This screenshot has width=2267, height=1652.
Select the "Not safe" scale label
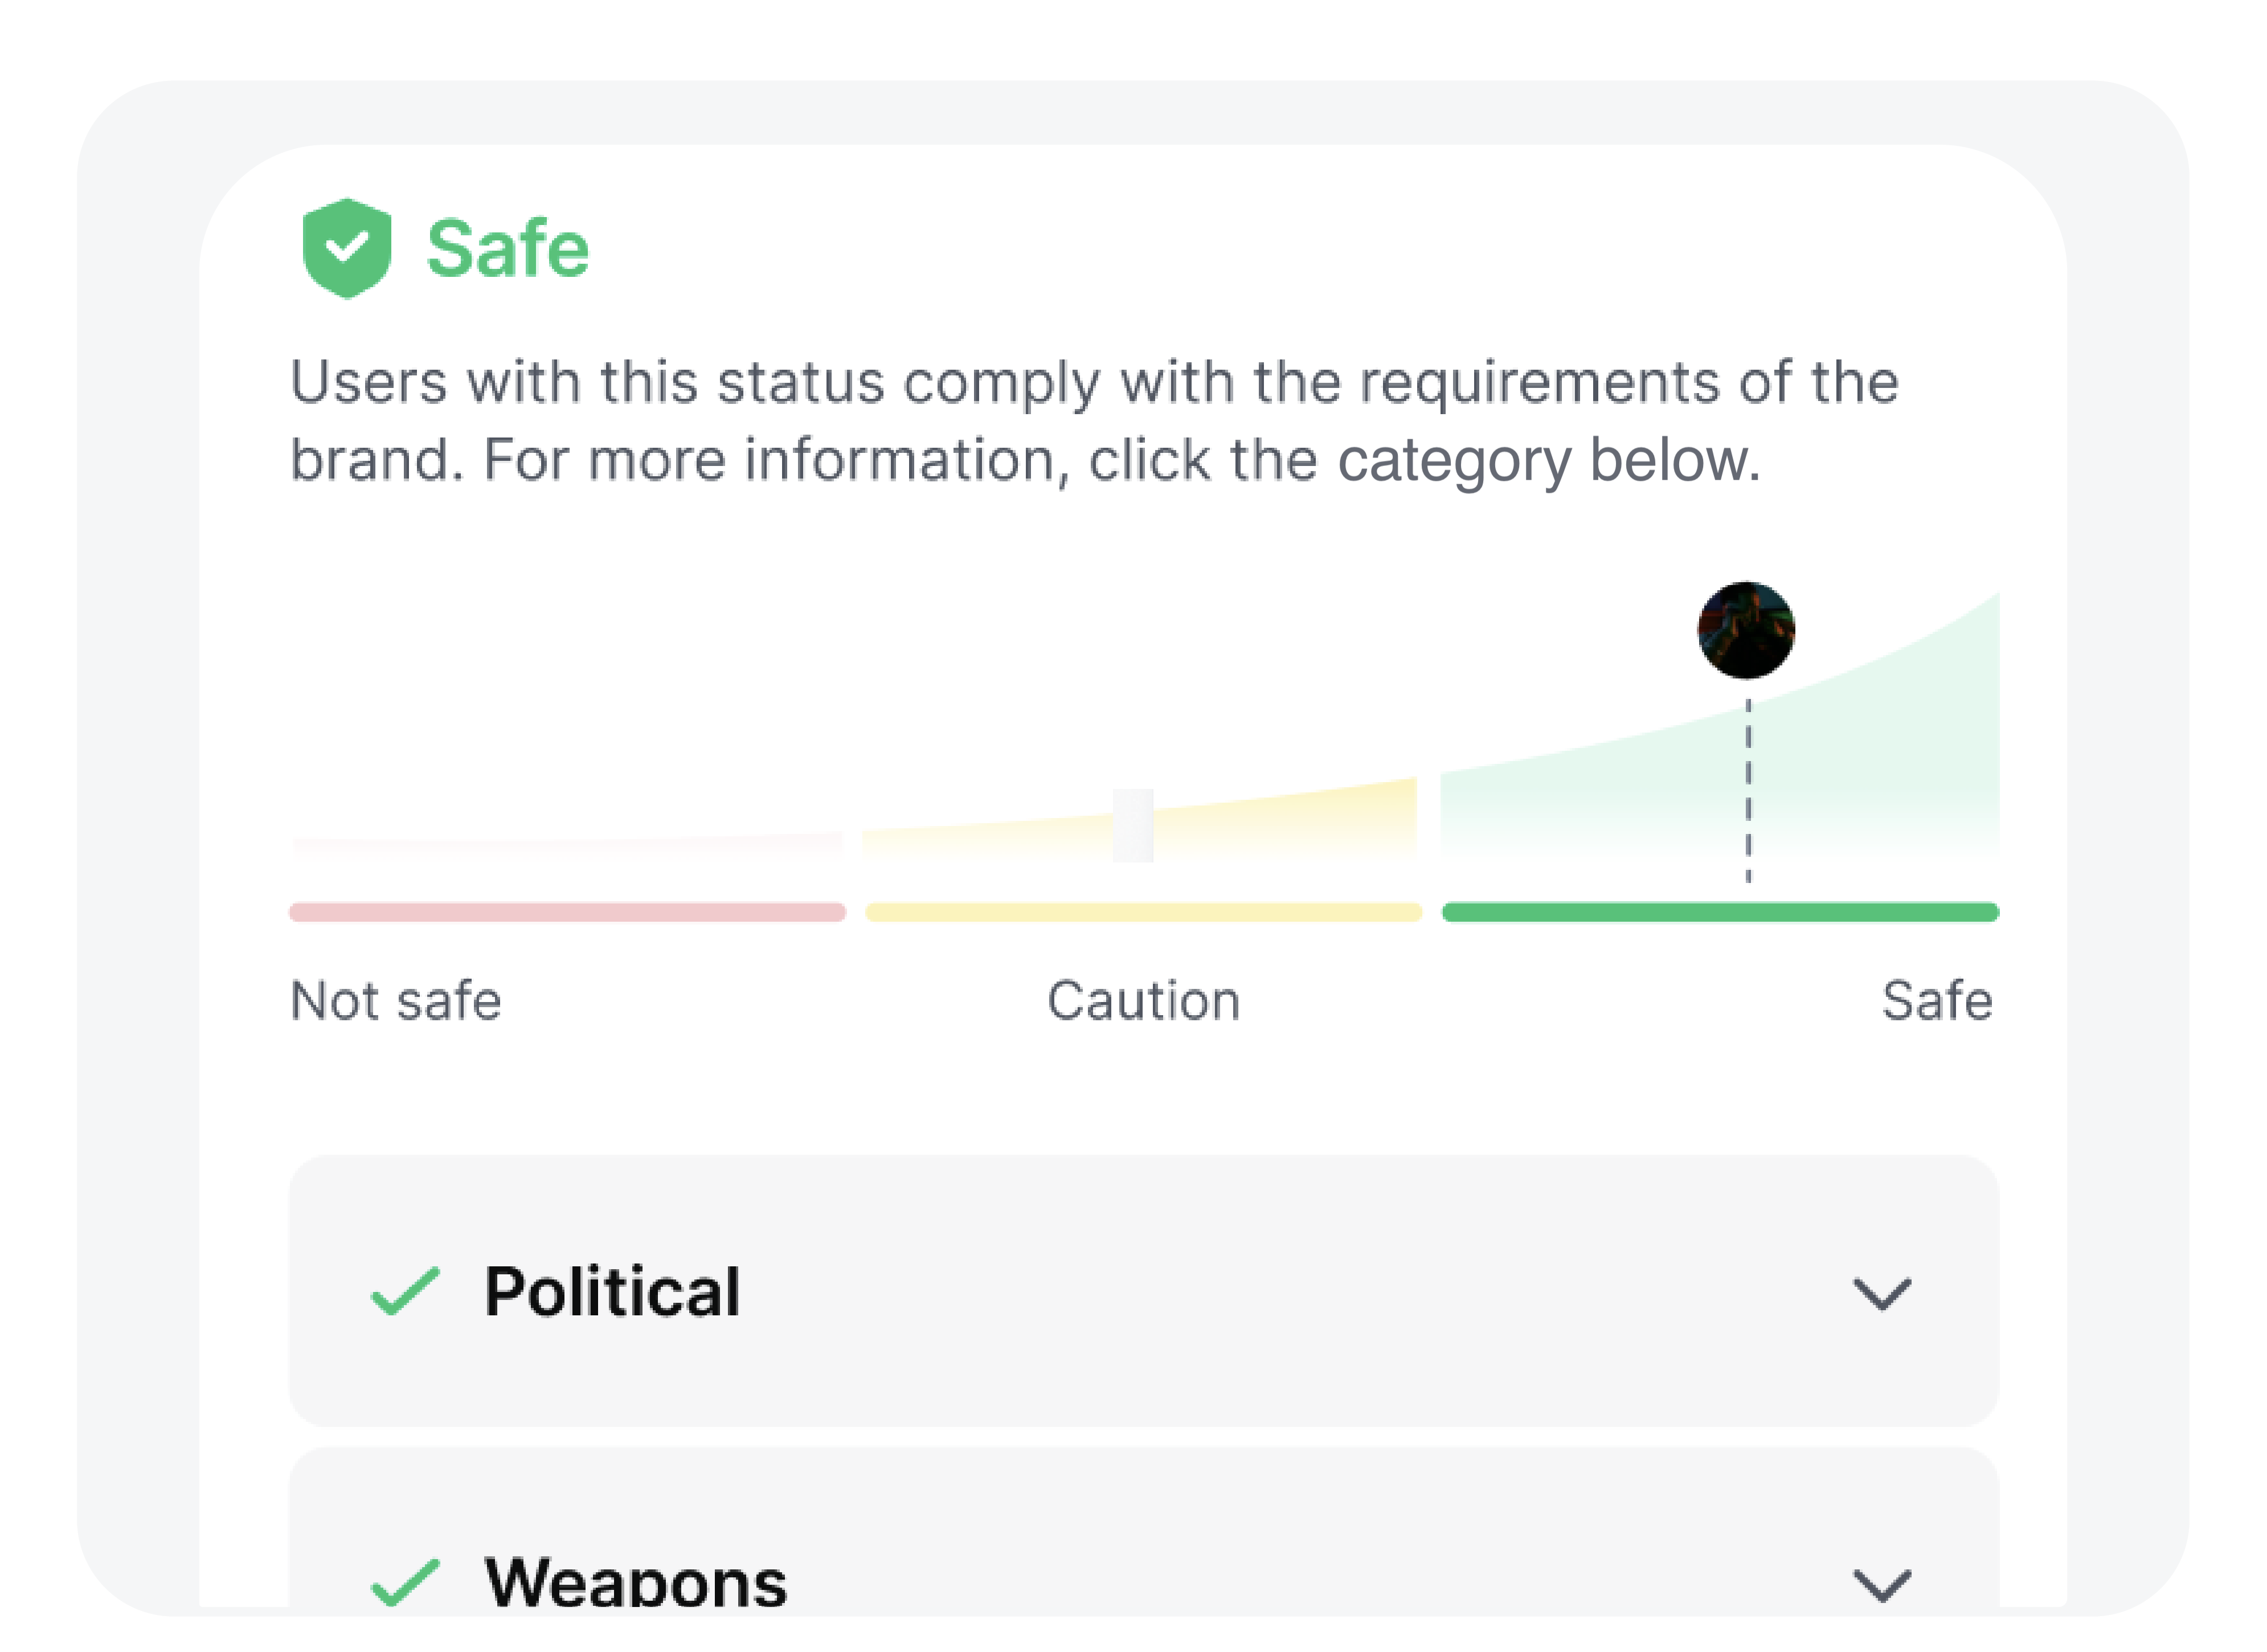click(x=396, y=1000)
